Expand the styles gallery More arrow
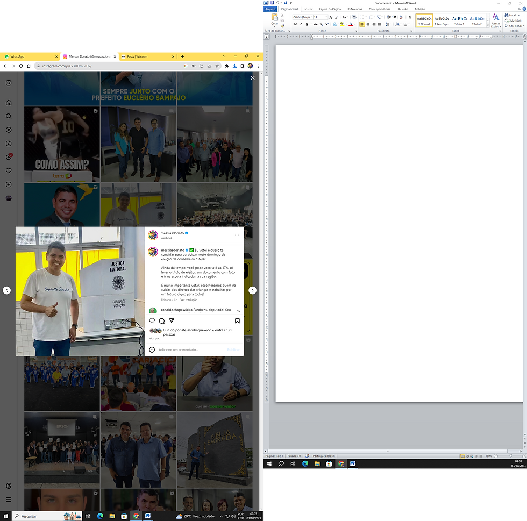The image size is (527, 521). point(488,26)
